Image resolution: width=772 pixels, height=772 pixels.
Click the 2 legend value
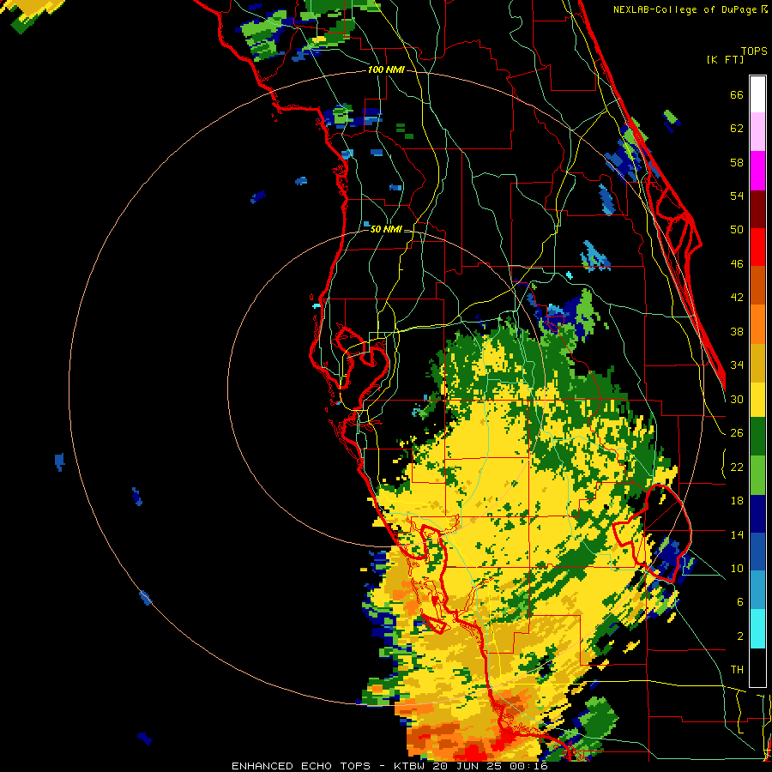pyautogui.click(x=740, y=636)
